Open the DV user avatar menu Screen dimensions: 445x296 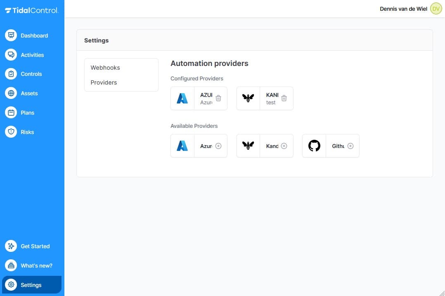[x=436, y=8]
